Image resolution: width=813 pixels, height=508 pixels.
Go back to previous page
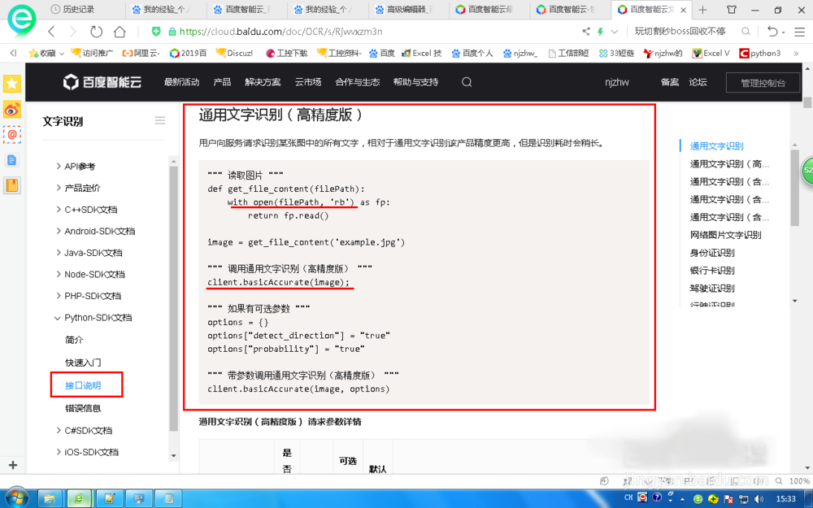tap(51, 32)
